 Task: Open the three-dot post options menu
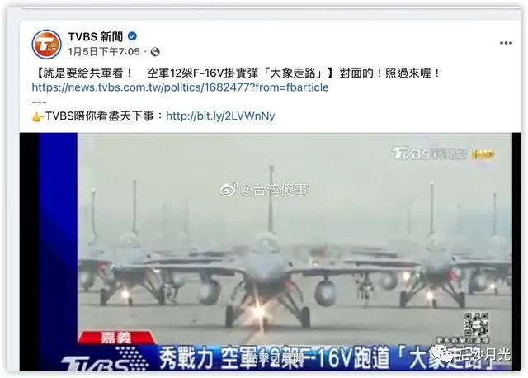(506, 43)
